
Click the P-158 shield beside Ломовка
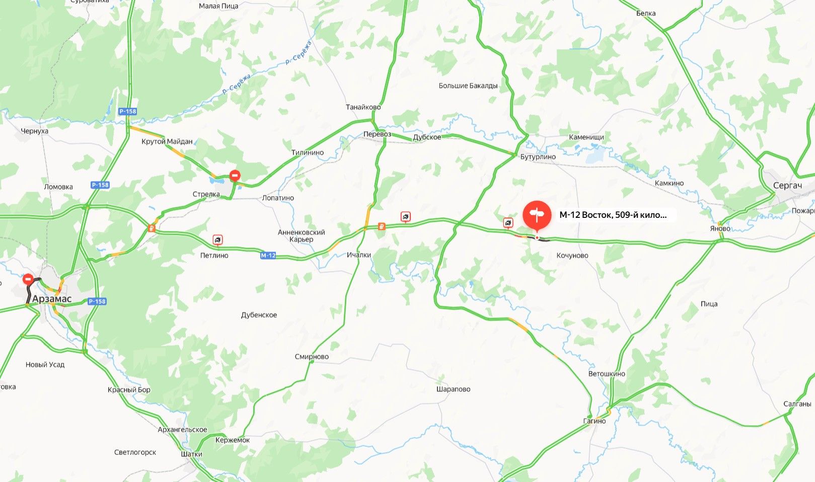[100, 185]
